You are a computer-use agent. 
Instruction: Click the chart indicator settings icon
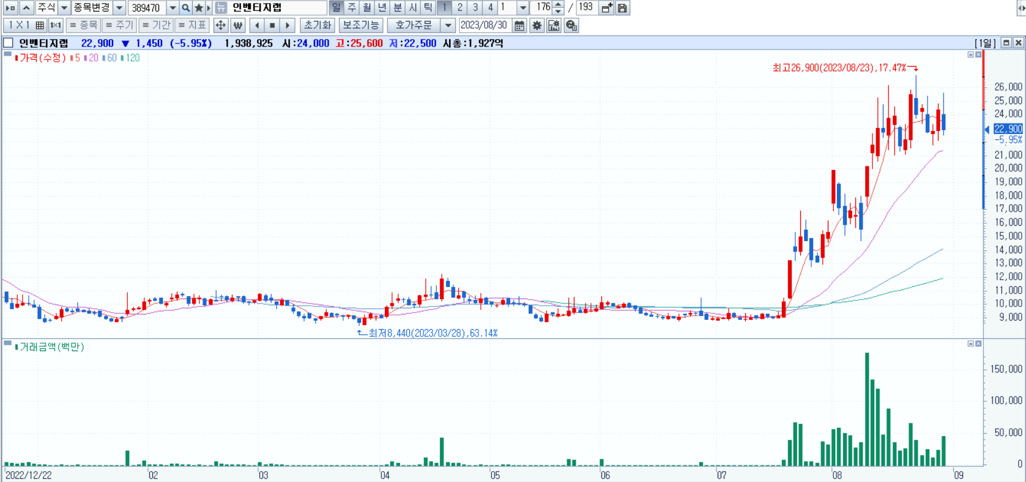coord(554,25)
